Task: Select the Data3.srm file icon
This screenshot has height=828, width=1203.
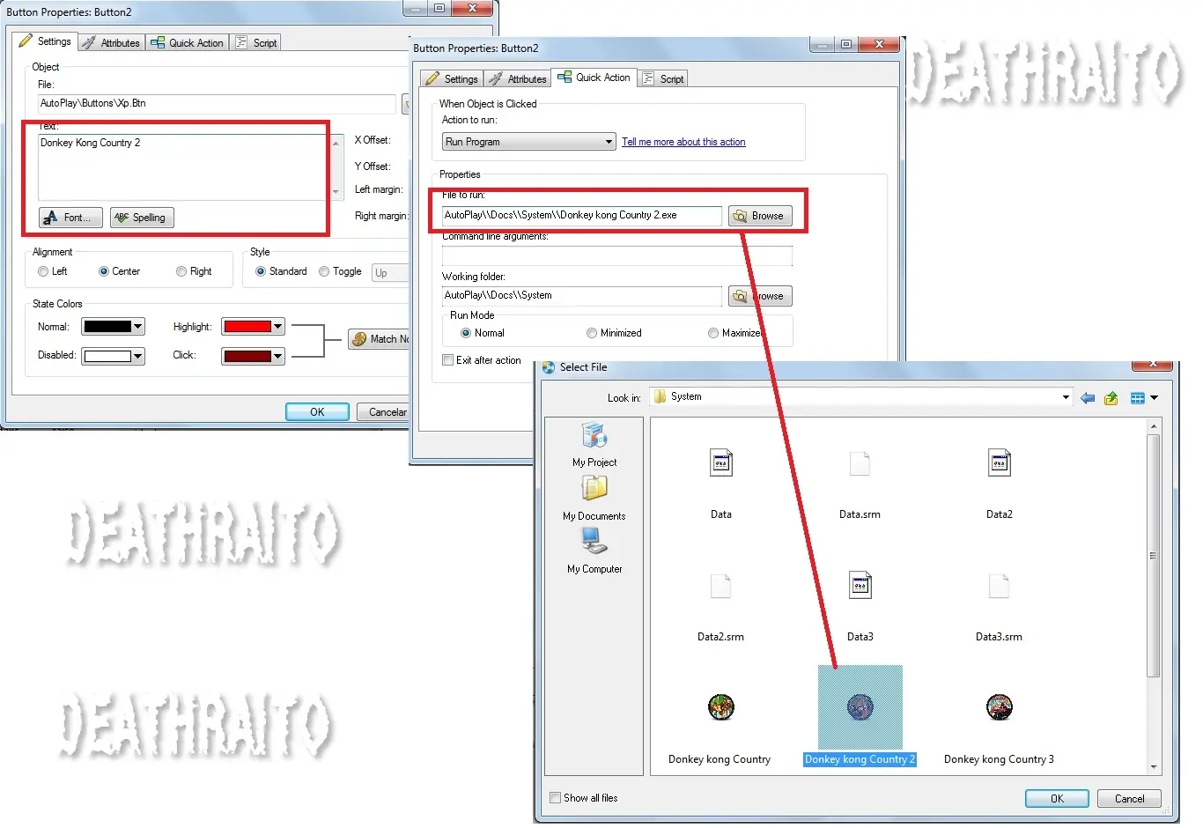Action: click(999, 587)
